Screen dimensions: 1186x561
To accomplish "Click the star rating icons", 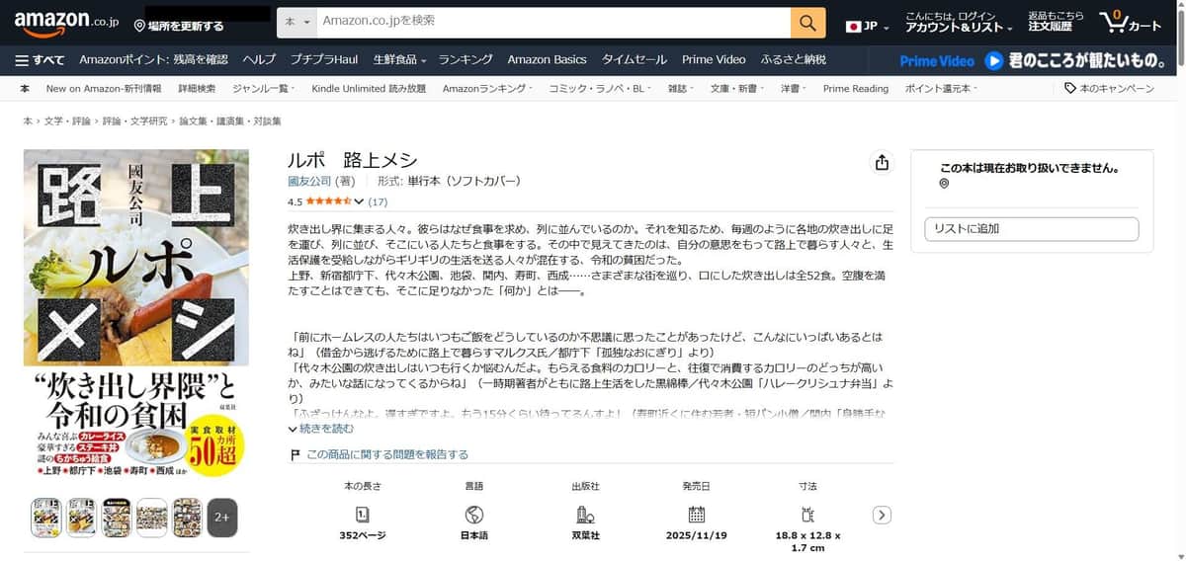I will [x=328, y=201].
